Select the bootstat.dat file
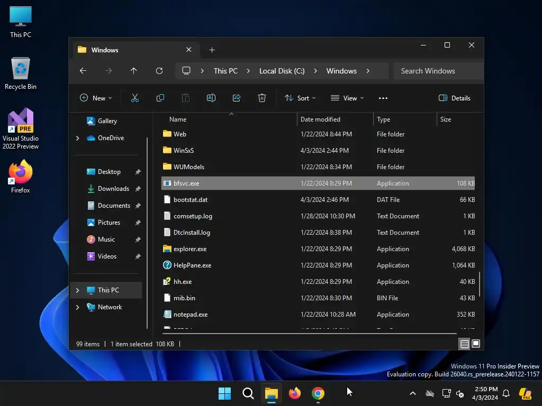The image size is (542, 406). (318, 199)
